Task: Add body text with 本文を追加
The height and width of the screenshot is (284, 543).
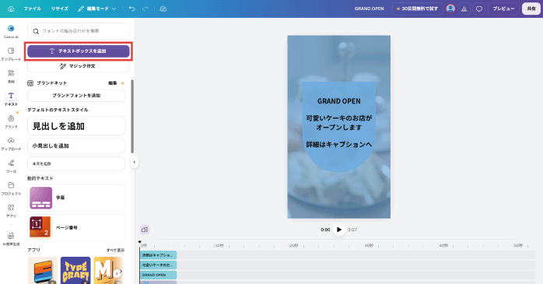Action: tap(76, 163)
